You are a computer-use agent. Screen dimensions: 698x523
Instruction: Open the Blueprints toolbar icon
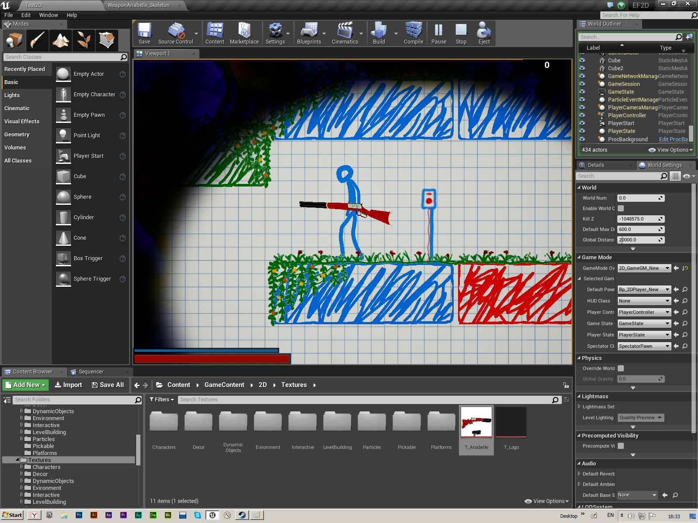click(309, 33)
